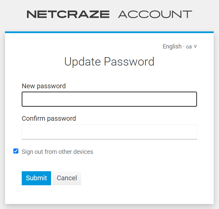Click the New password label
The width and height of the screenshot is (219, 209).
coord(44,86)
